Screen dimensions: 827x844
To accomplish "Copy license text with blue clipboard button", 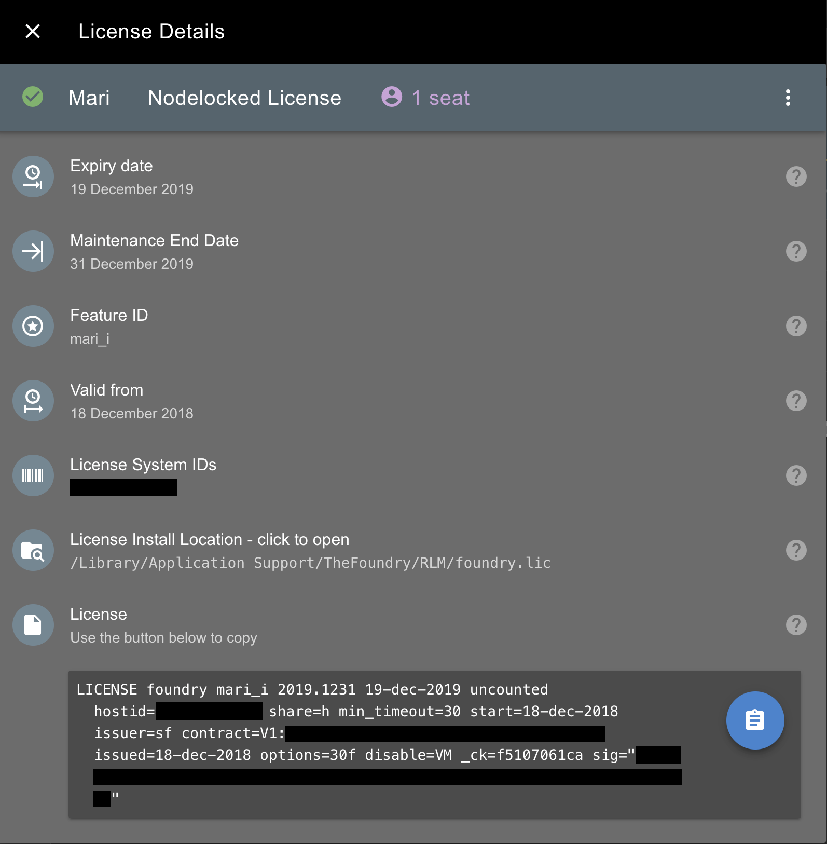I will point(755,720).
